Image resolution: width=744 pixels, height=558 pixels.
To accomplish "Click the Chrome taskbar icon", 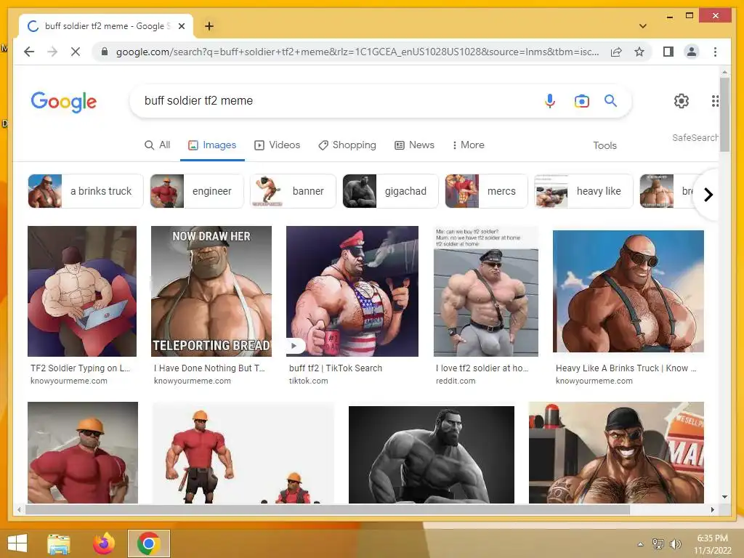I will click(x=148, y=543).
